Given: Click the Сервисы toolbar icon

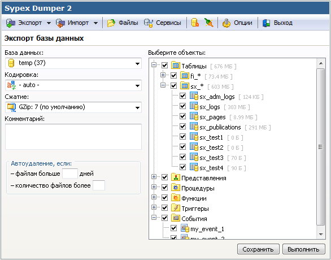Looking at the screenshot, I should [x=149, y=23].
